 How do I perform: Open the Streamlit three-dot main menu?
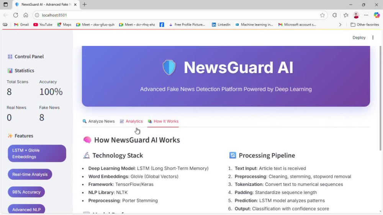point(373,37)
